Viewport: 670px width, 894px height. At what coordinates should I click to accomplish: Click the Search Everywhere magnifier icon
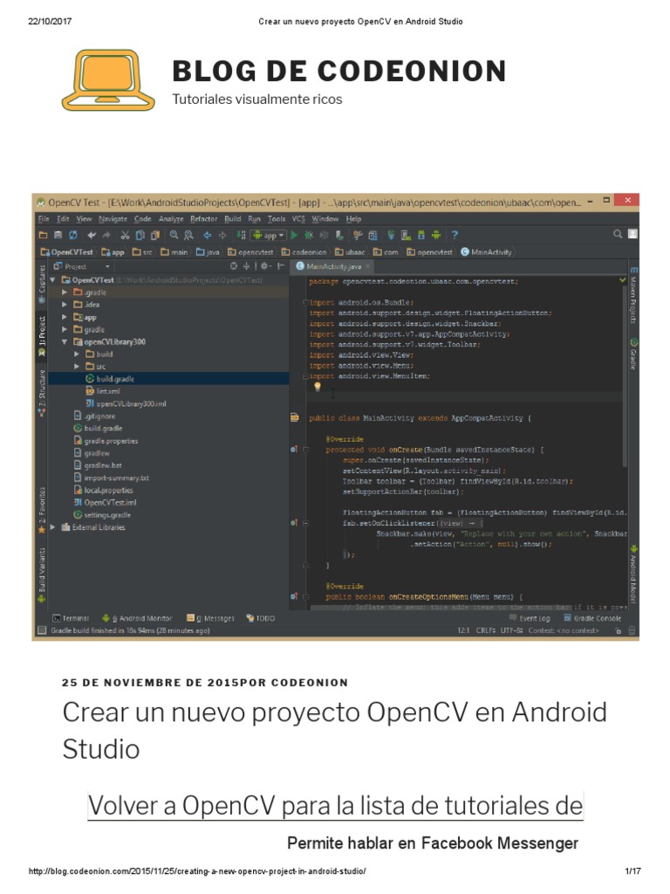tap(617, 234)
